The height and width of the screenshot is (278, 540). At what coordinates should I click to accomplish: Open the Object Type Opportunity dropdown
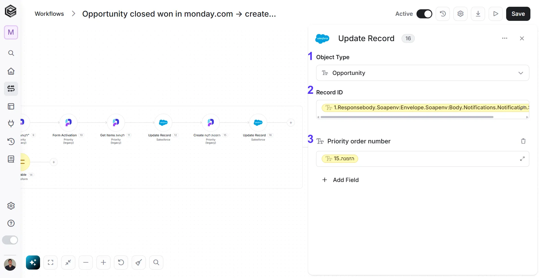422,73
